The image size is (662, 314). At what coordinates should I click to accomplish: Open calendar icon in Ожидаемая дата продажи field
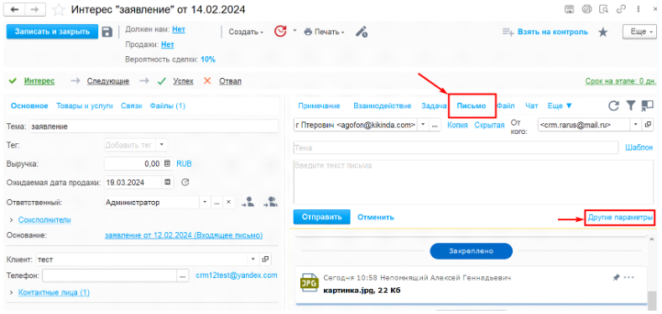(167, 182)
